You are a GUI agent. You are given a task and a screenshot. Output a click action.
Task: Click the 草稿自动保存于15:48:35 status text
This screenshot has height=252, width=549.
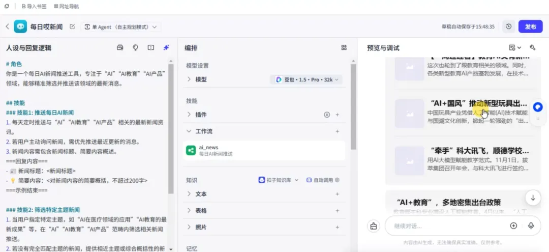tap(469, 26)
